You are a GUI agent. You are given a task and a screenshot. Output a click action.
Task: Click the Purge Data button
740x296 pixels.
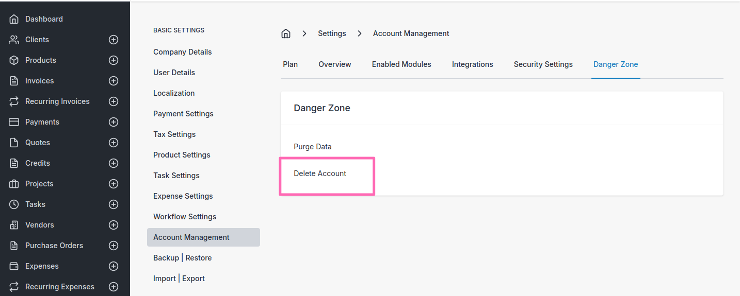point(313,147)
